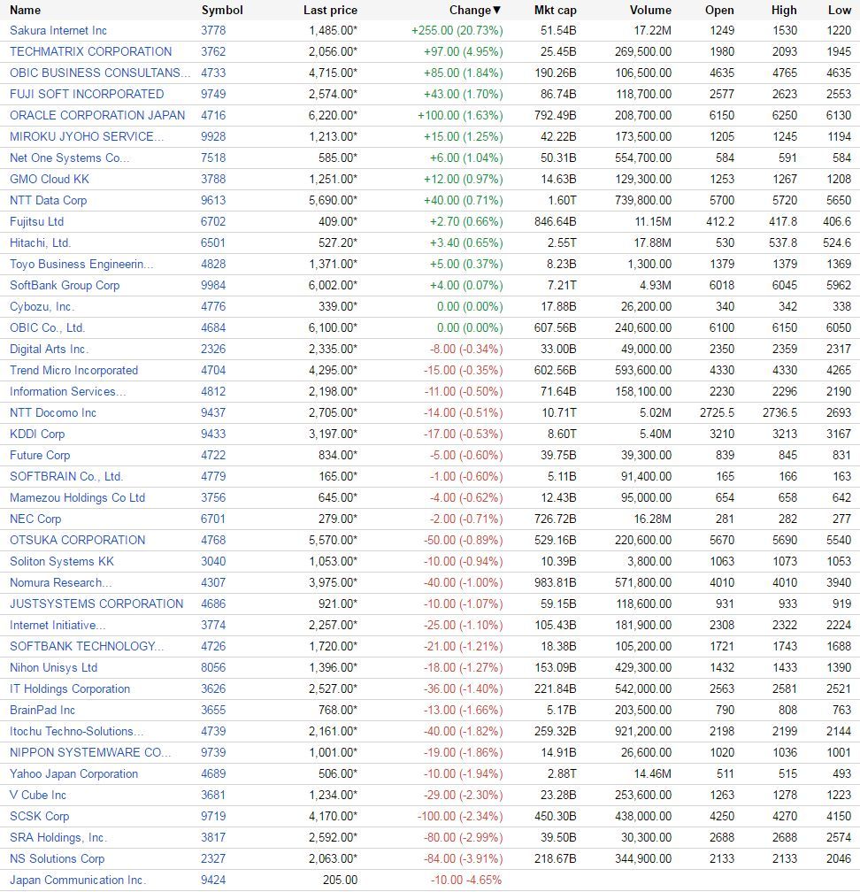Sort by Symbol column header

222,11
